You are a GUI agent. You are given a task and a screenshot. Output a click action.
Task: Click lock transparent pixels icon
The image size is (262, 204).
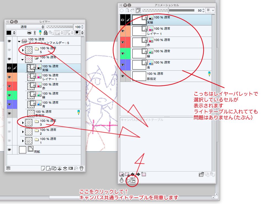51,33
